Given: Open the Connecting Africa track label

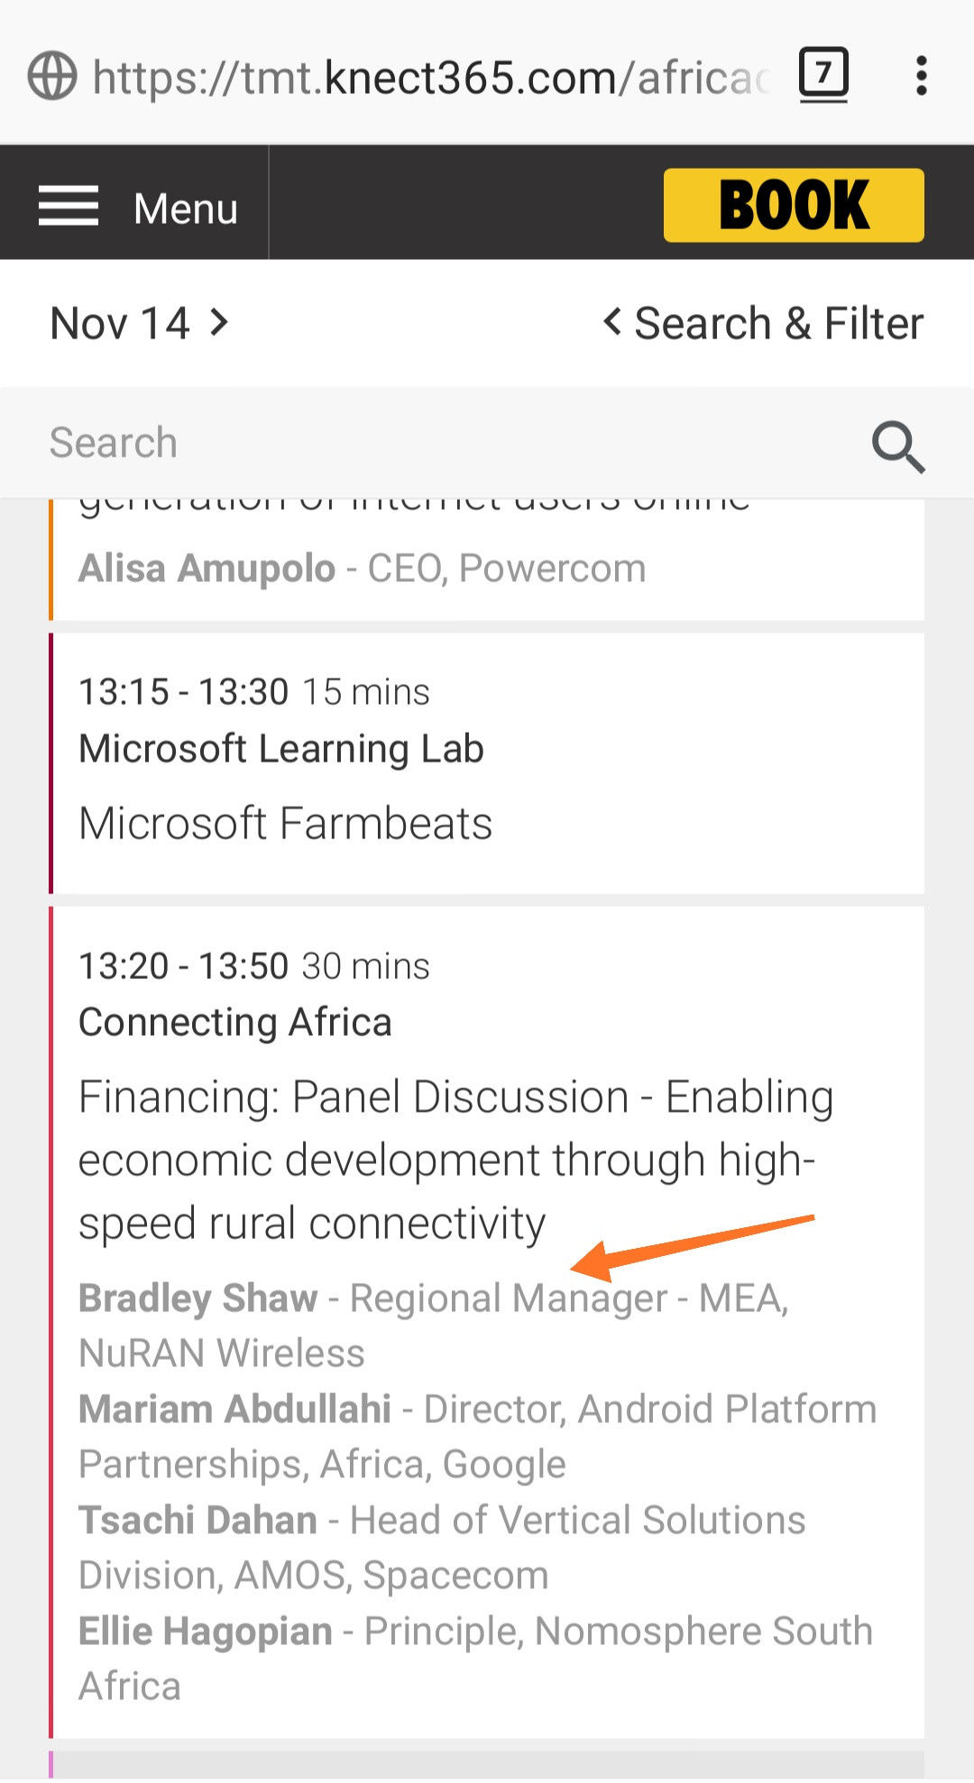Looking at the screenshot, I should (x=235, y=1022).
